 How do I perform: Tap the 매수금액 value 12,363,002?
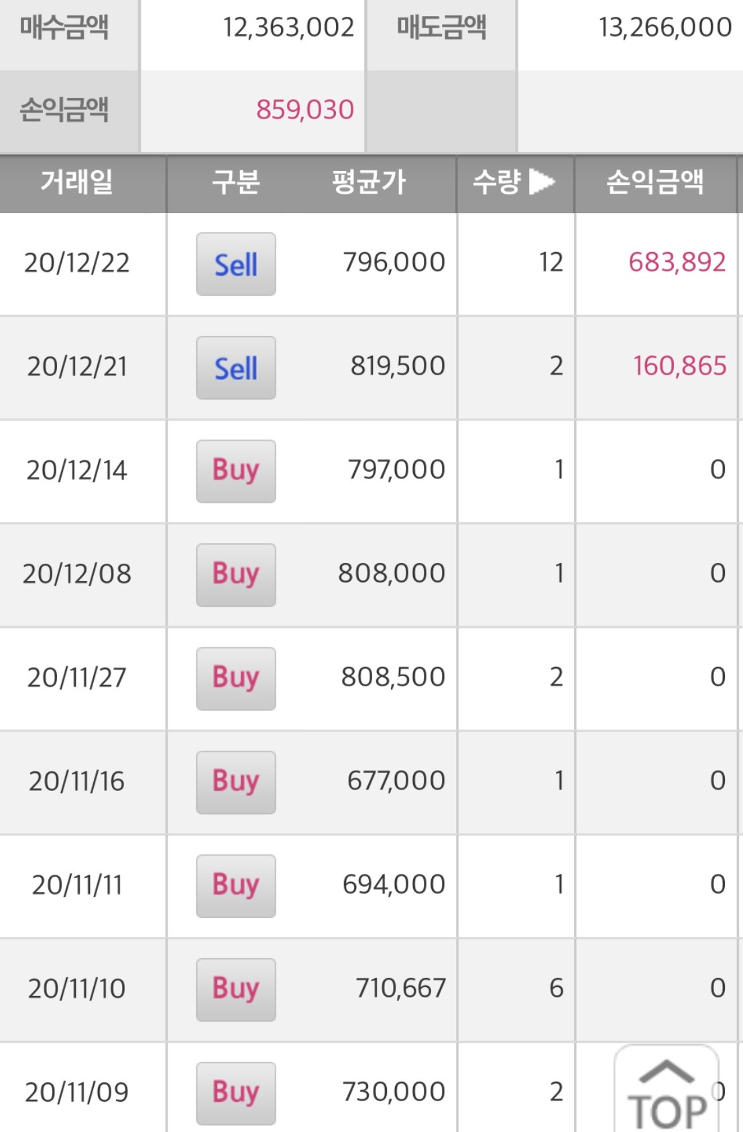(288, 27)
